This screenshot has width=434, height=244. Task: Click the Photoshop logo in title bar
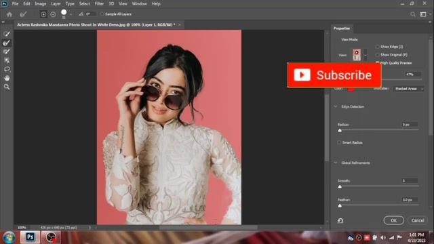[x=4, y=4]
